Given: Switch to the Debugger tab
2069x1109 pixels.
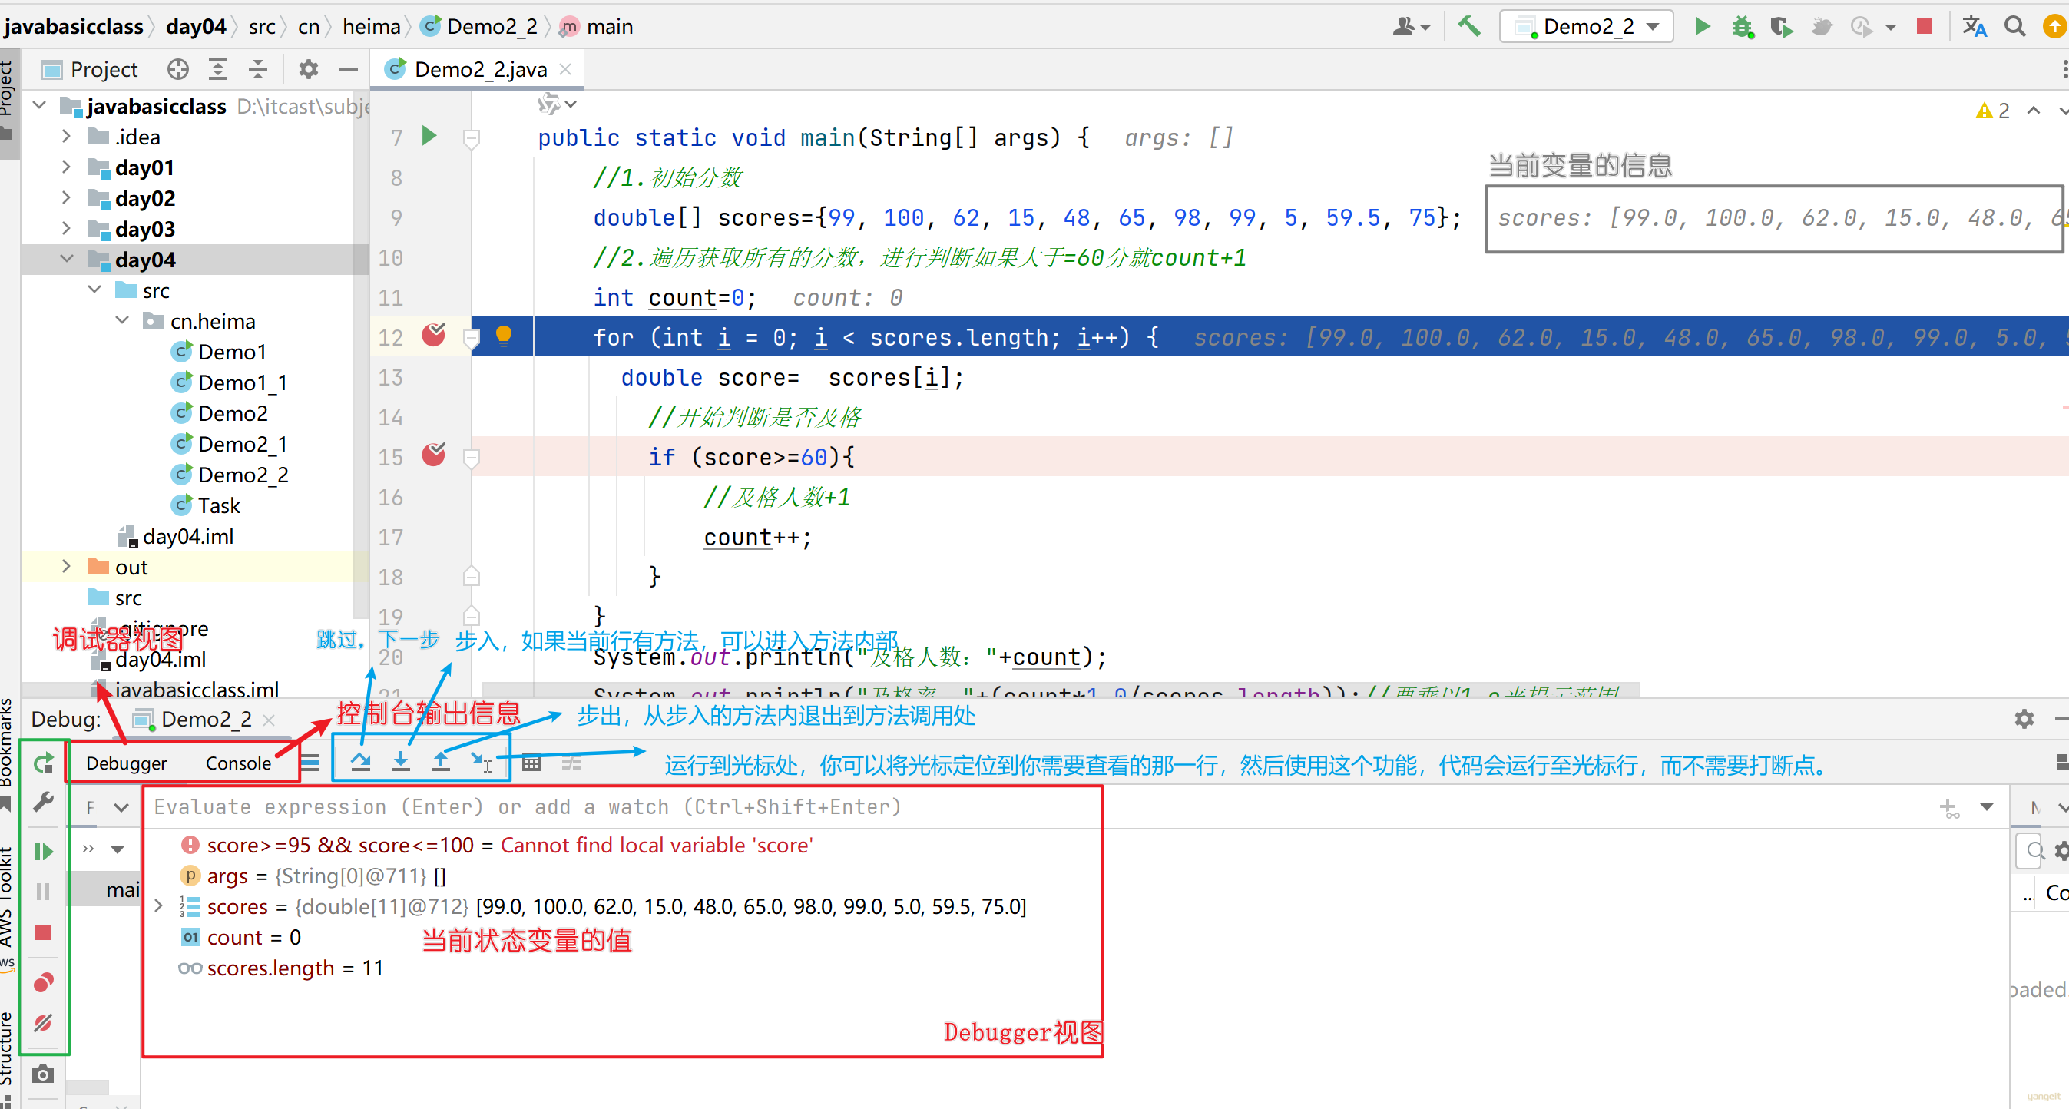Looking at the screenshot, I should pos(126,763).
